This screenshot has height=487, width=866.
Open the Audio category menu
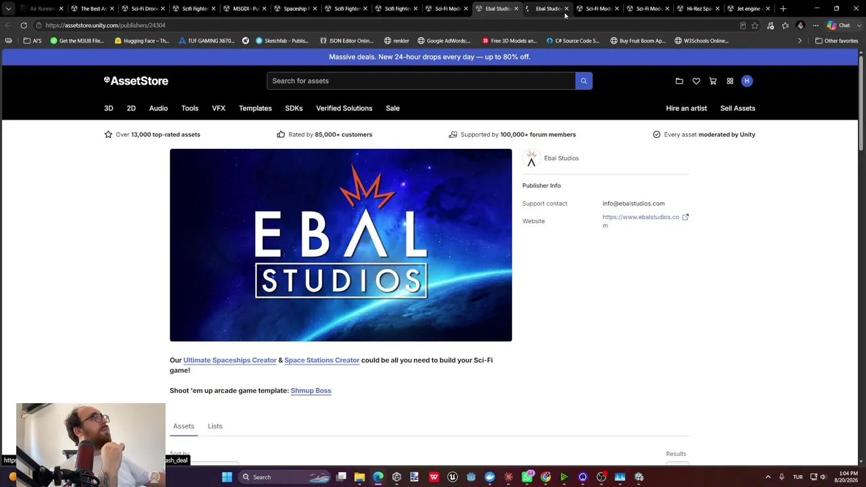pos(158,108)
